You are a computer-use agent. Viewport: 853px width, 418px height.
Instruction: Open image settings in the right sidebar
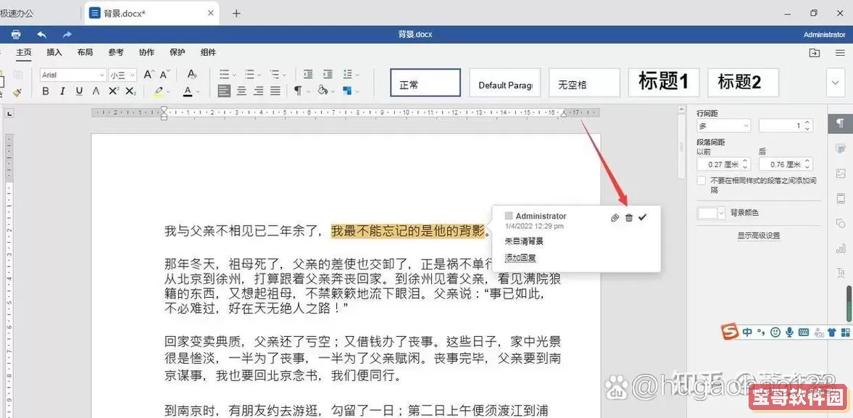pyautogui.click(x=841, y=173)
